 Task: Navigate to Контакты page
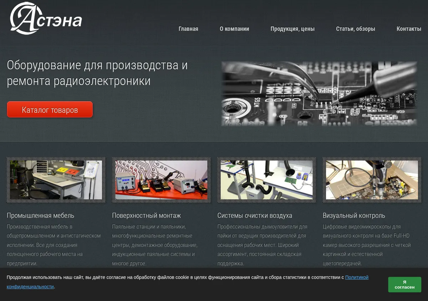click(409, 29)
